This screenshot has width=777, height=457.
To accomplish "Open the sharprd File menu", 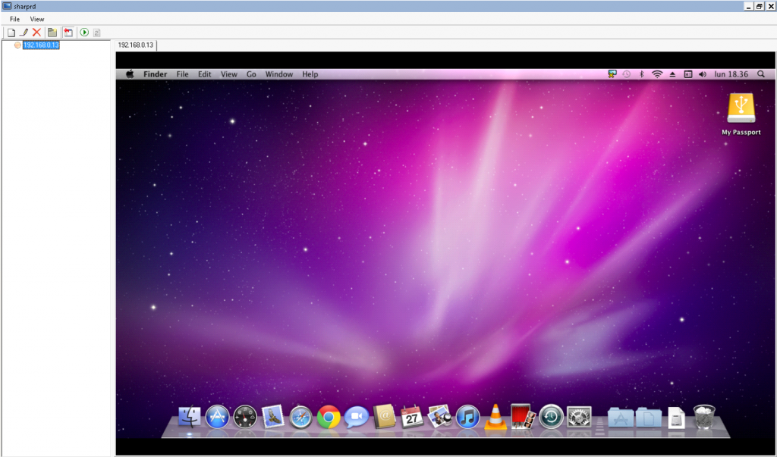I will tap(14, 19).
